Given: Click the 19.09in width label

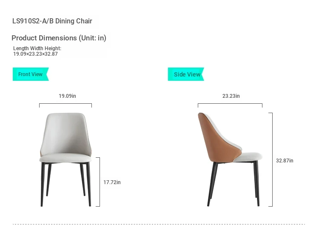Looking at the screenshot, I should (67, 96).
